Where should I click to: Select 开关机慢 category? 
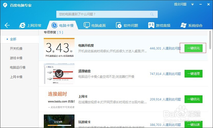pyautogui.click(x=16, y=49)
